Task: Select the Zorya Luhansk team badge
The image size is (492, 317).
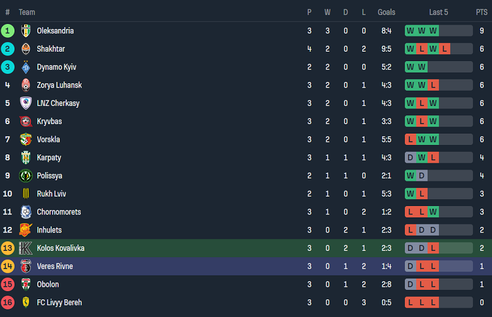Action: [26, 85]
